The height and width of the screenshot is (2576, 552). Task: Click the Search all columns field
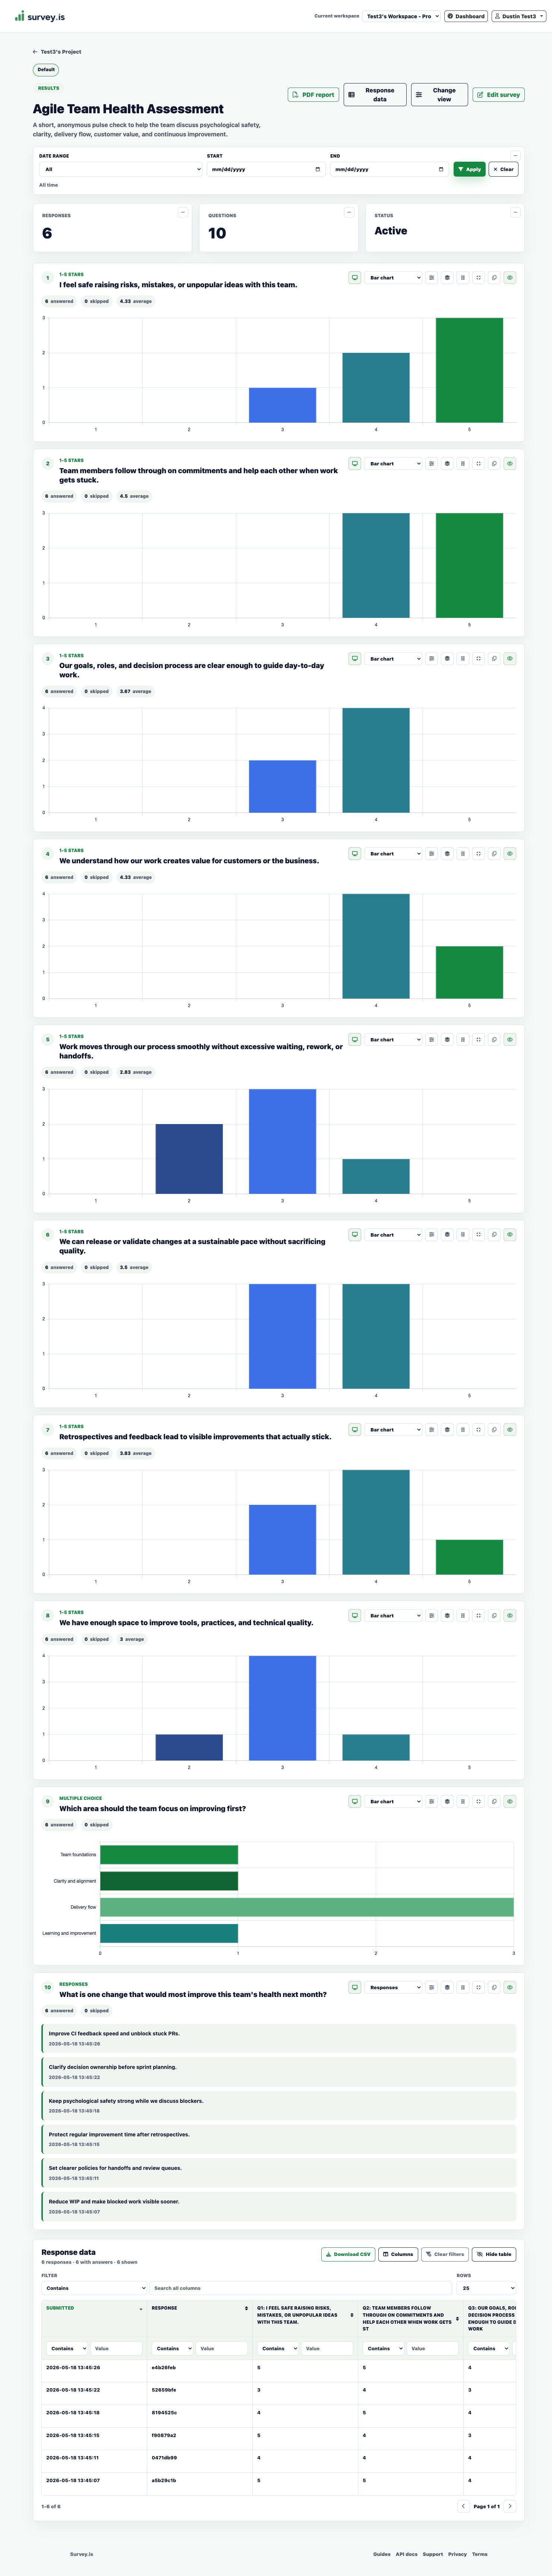[301, 2288]
